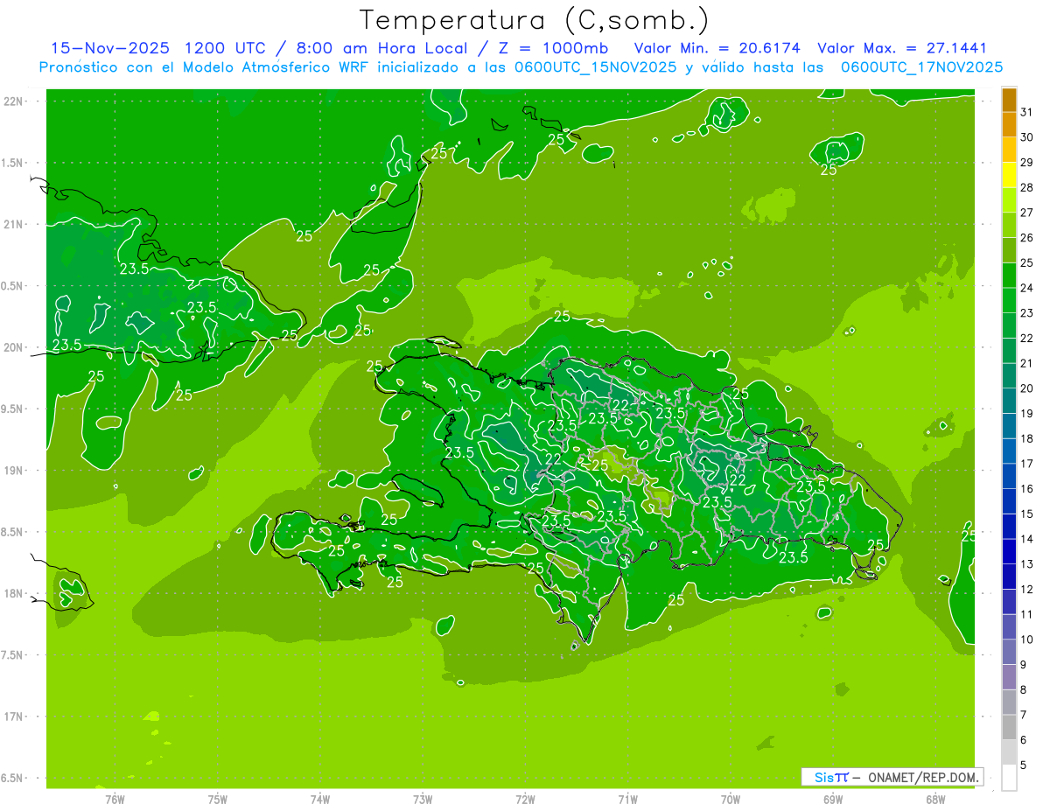Click the '12' color scale label
Screen dimensions: 1050x811
click(x=1027, y=590)
